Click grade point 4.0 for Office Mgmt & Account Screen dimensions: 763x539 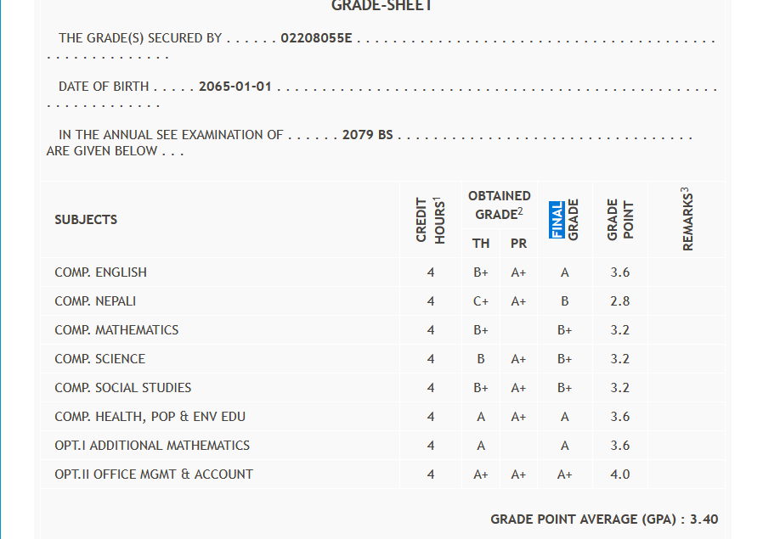coord(620,474)
